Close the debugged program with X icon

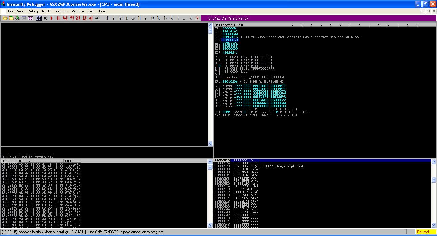[x=45, y=18]
